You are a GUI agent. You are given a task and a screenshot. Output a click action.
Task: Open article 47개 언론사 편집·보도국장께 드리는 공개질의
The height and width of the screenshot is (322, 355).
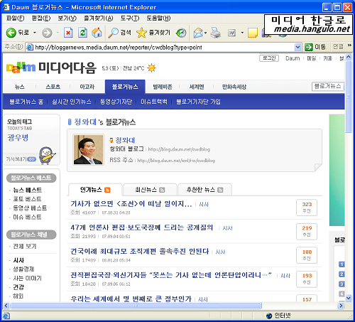pyautogui.click(x=141, y=227)
